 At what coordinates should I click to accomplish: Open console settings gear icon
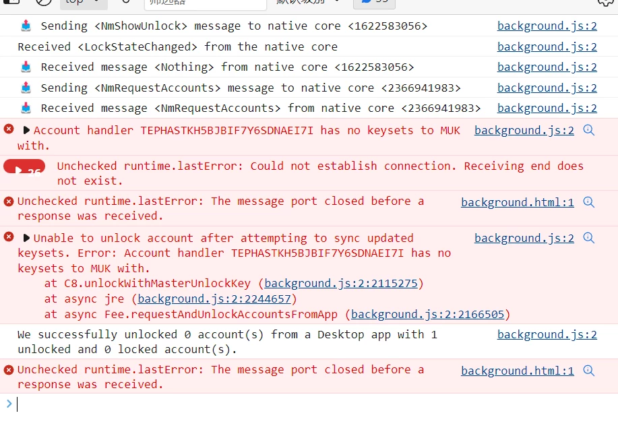[607, 2]
